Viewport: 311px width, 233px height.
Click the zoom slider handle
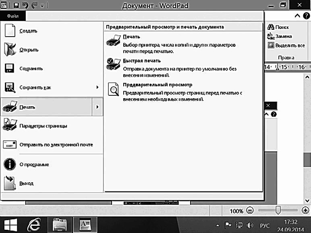point(278,210)
